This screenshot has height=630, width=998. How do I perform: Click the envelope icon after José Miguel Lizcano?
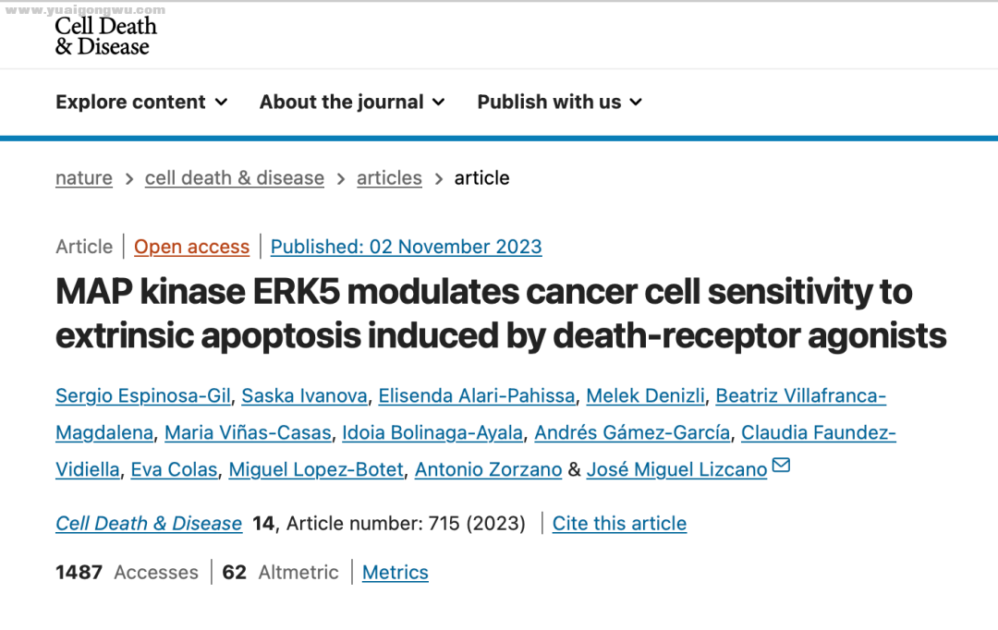(781, 466)
